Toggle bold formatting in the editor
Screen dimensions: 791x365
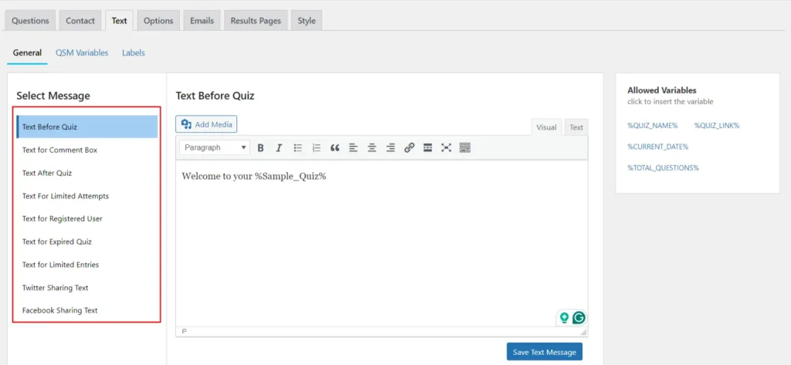[261, 148]
